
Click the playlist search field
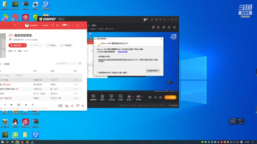67,63
